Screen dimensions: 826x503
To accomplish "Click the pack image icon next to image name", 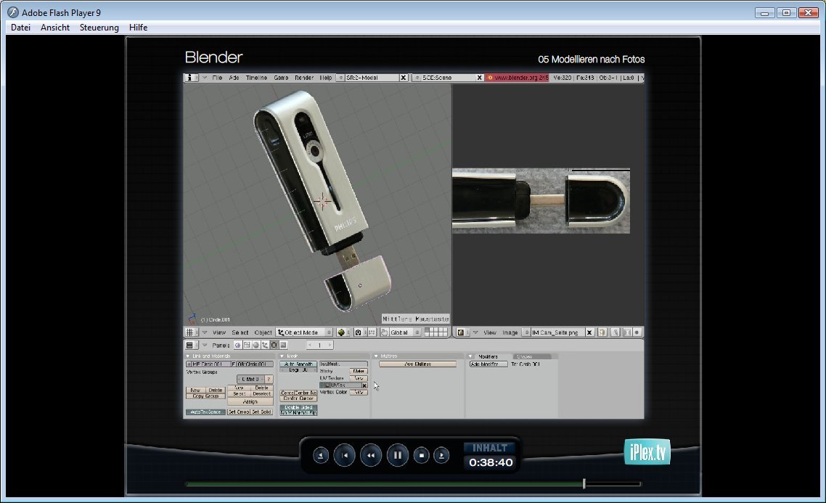I will (x=602, y=332).
